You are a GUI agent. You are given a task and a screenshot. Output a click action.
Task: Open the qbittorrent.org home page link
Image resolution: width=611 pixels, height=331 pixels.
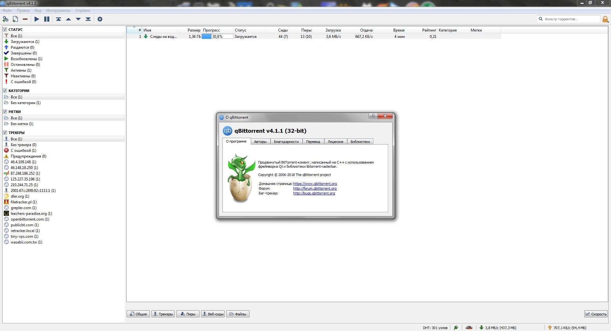coord(315,184)
